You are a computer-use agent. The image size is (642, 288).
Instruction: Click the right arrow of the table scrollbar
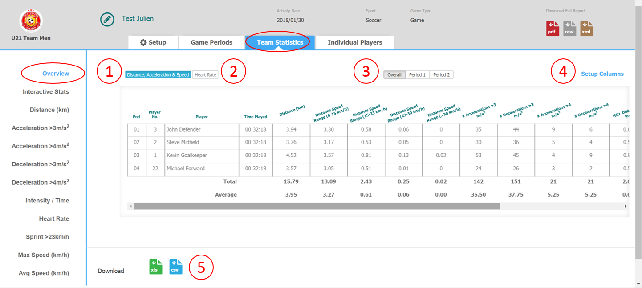(625, 206)
